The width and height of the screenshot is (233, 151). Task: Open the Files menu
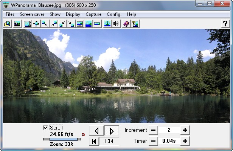(10, 14)
